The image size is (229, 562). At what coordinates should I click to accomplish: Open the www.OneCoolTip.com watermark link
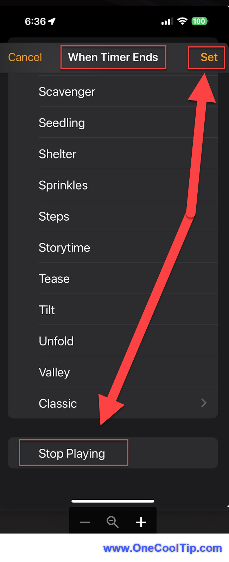tap(163, 548)
